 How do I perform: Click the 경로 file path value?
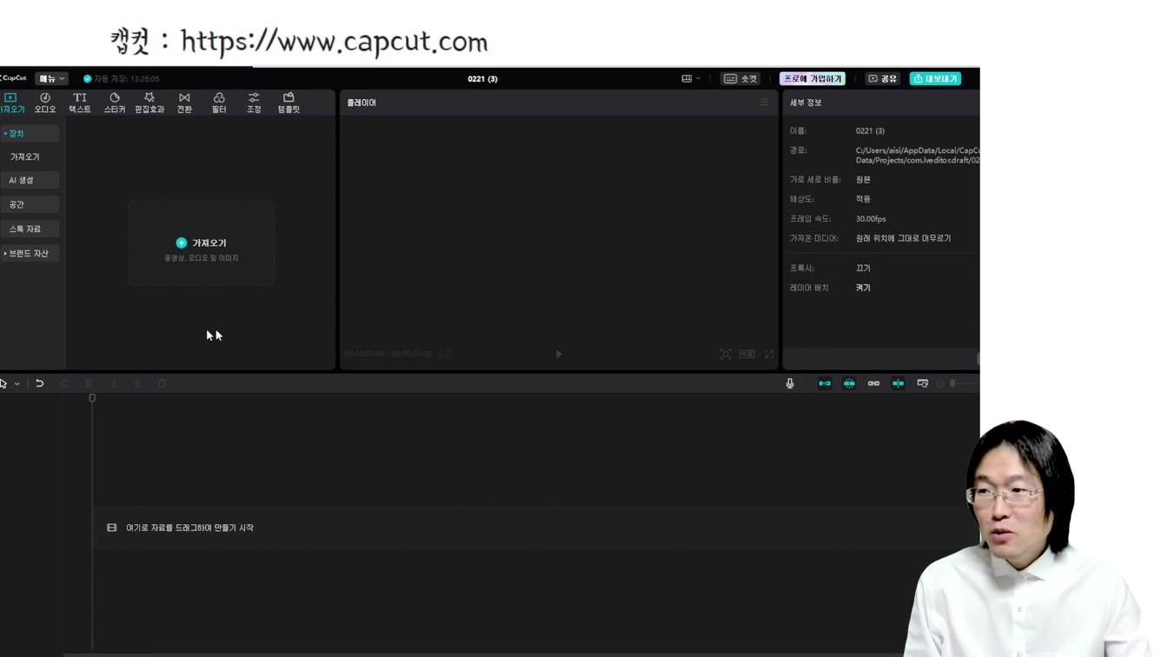pyautogui.click(x=917, y=156)
